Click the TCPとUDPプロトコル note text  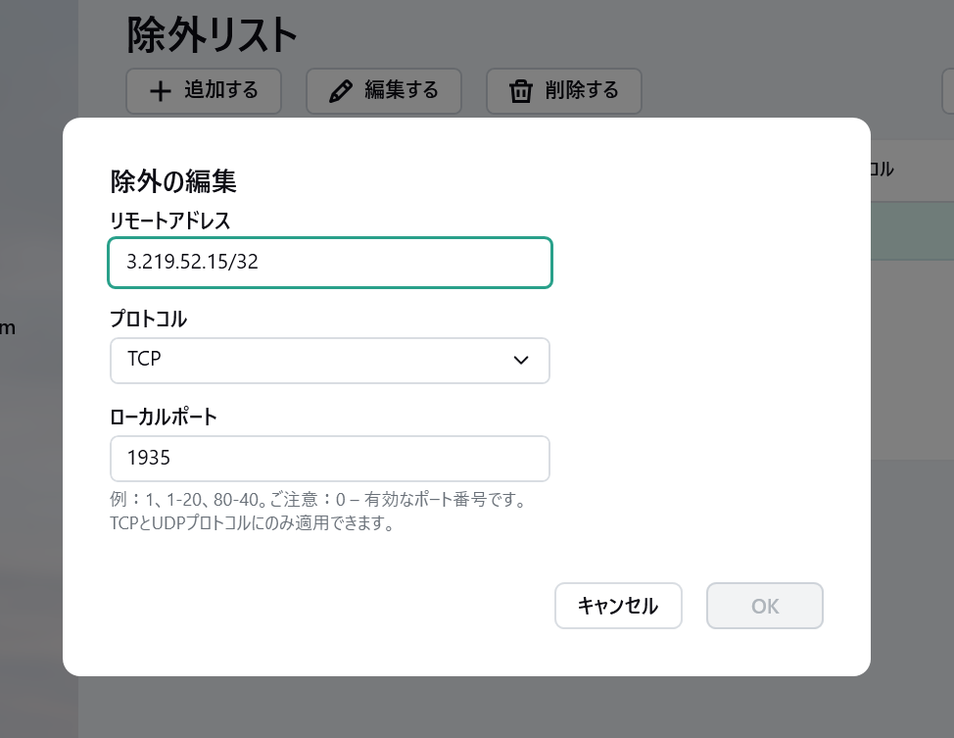click(x=253, y=523)
